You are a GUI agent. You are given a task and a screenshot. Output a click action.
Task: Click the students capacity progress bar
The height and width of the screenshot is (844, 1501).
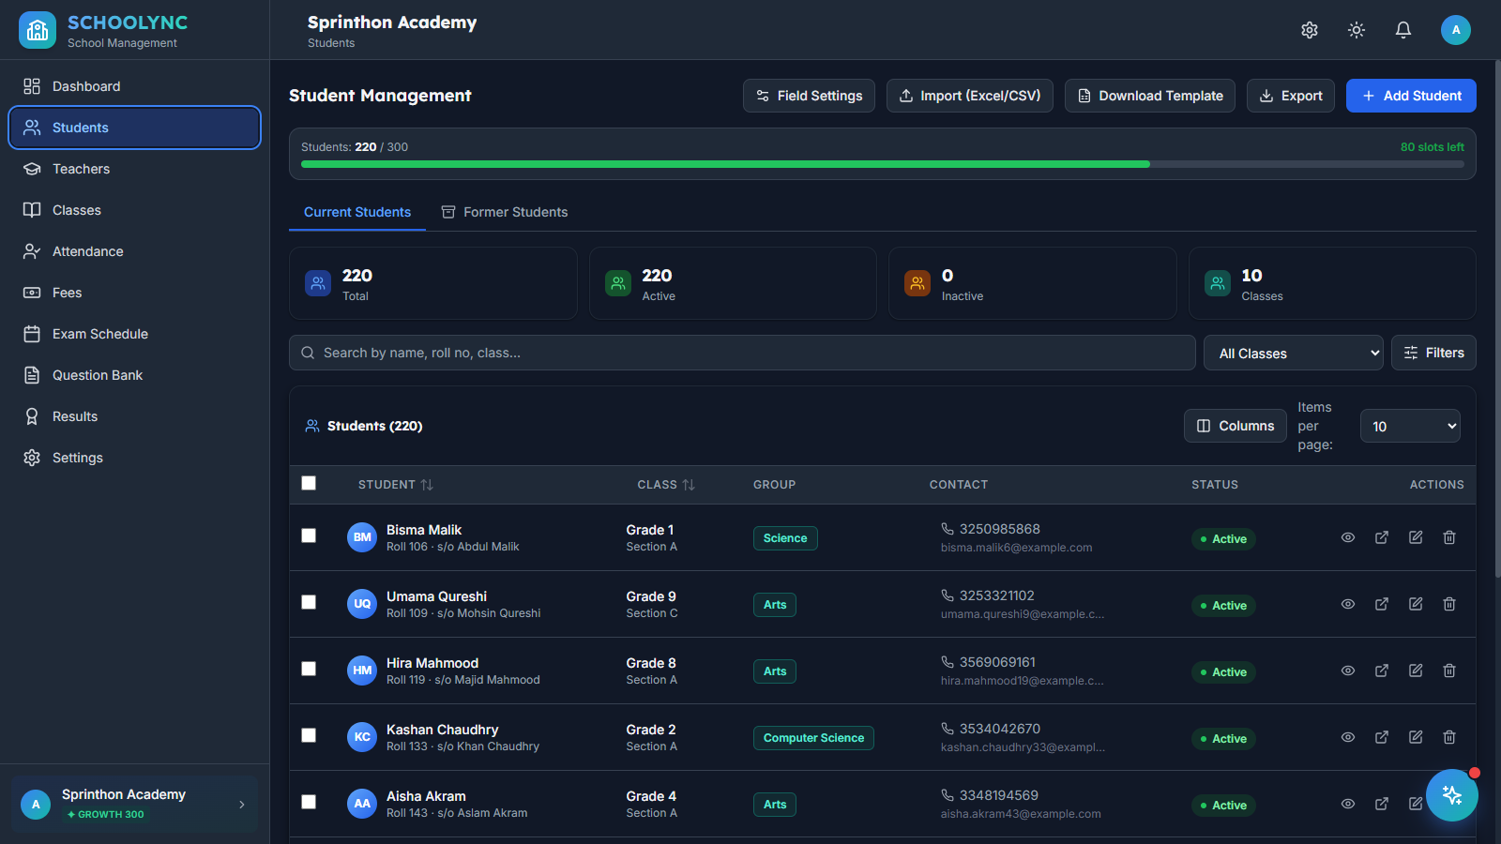pos(883,164)
